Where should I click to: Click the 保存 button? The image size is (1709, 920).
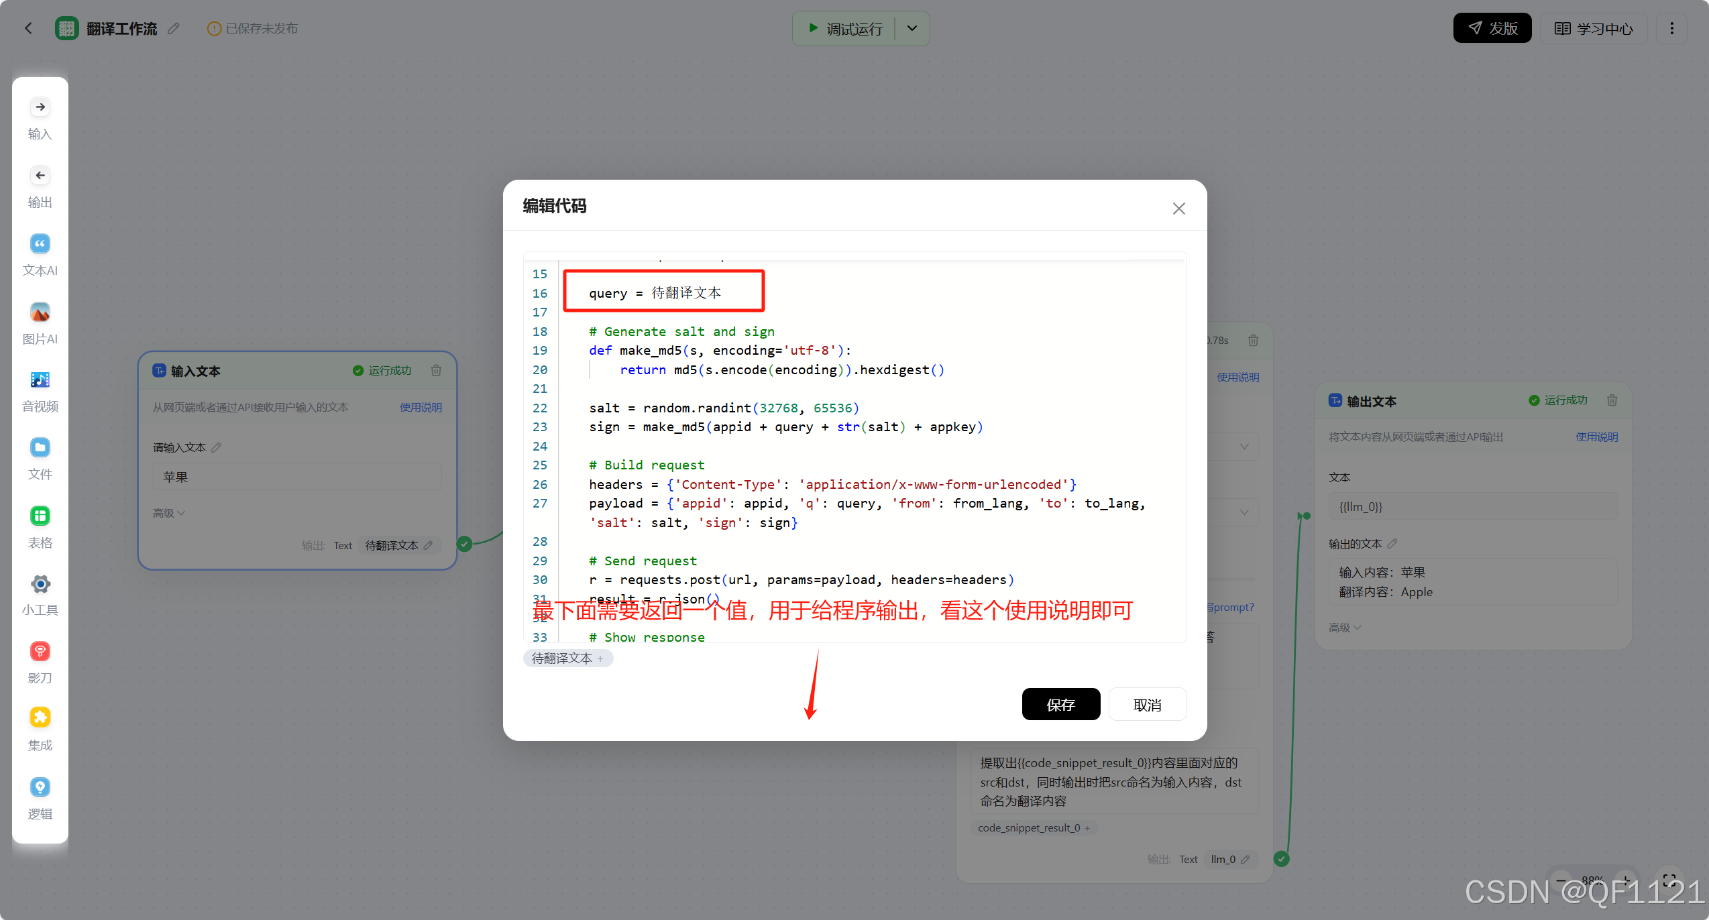tap(1060, 704)
